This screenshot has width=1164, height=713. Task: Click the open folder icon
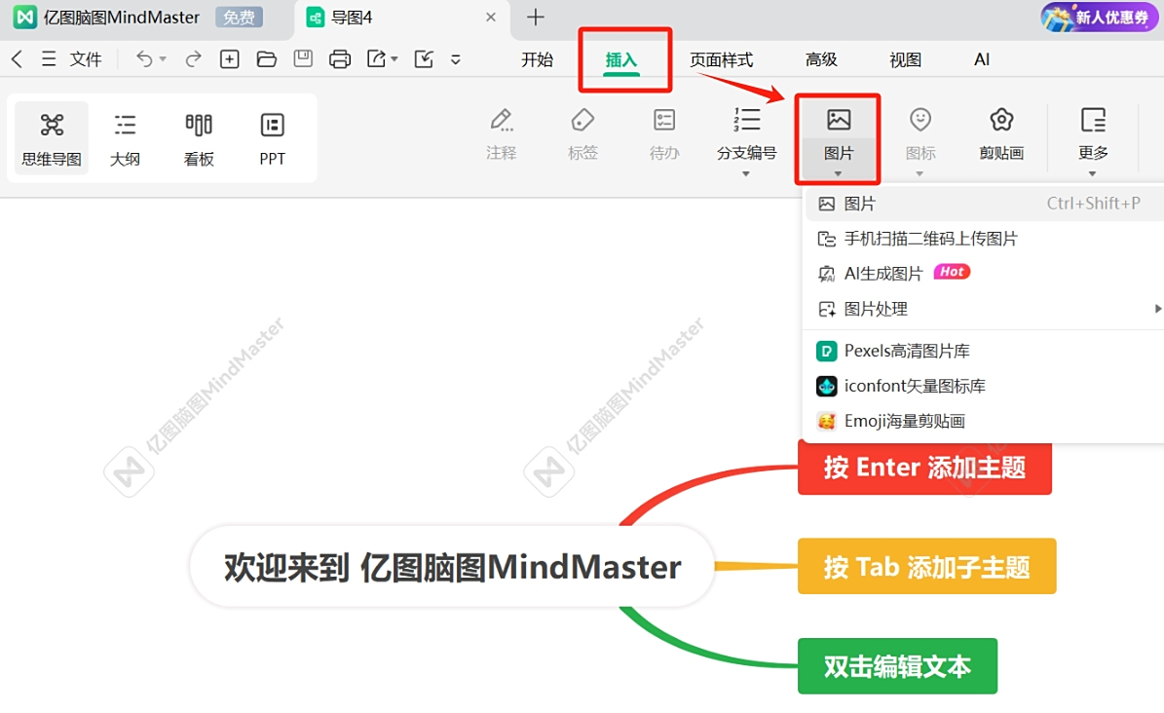click(266, 58)
